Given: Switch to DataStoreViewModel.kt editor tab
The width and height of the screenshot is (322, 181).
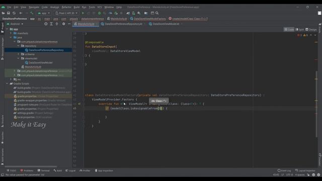Looking at the screenshot, I should tap(166, 24).
